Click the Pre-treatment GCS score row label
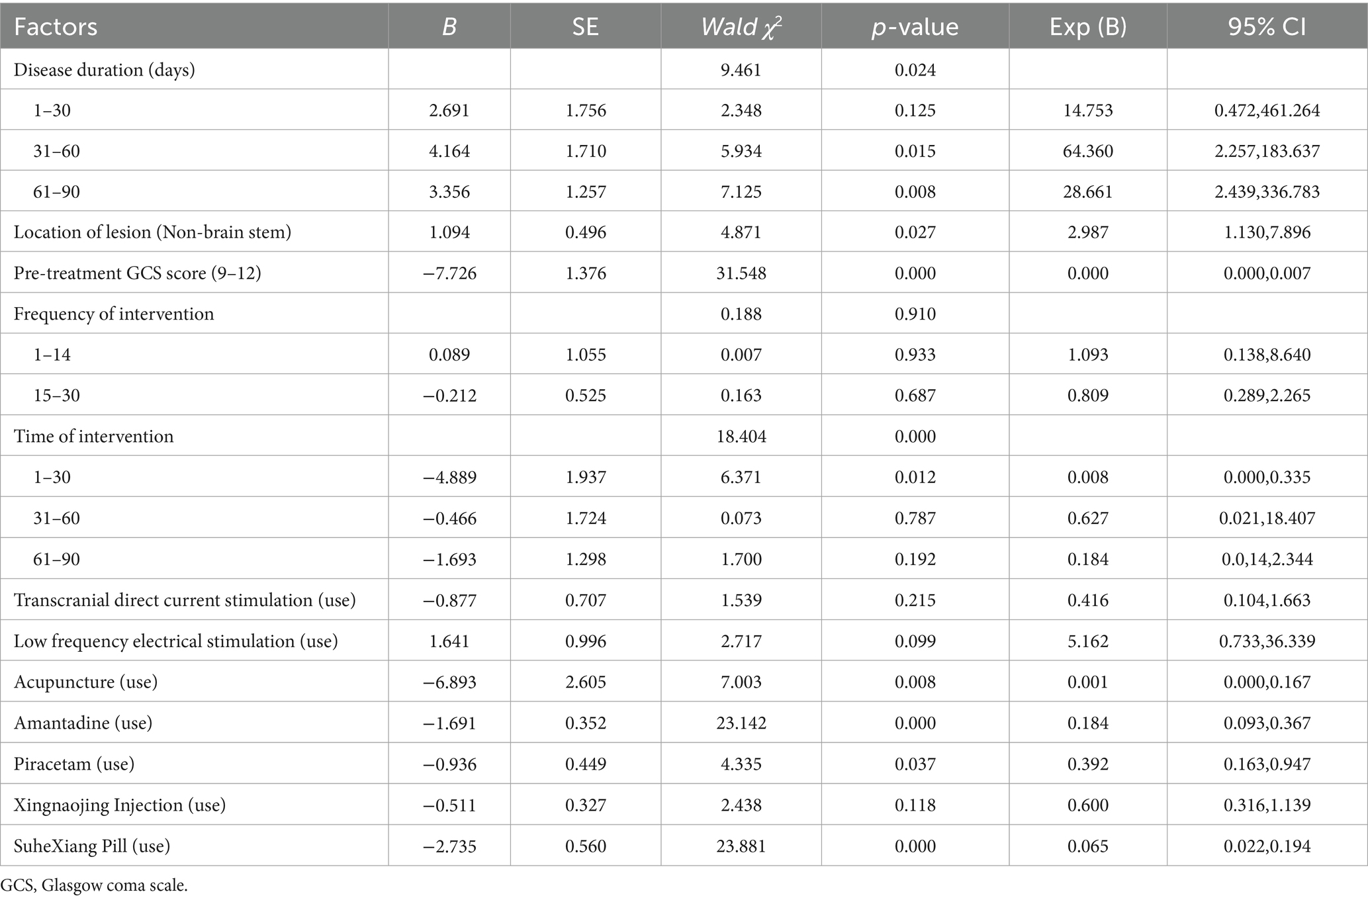 (137, 273)
